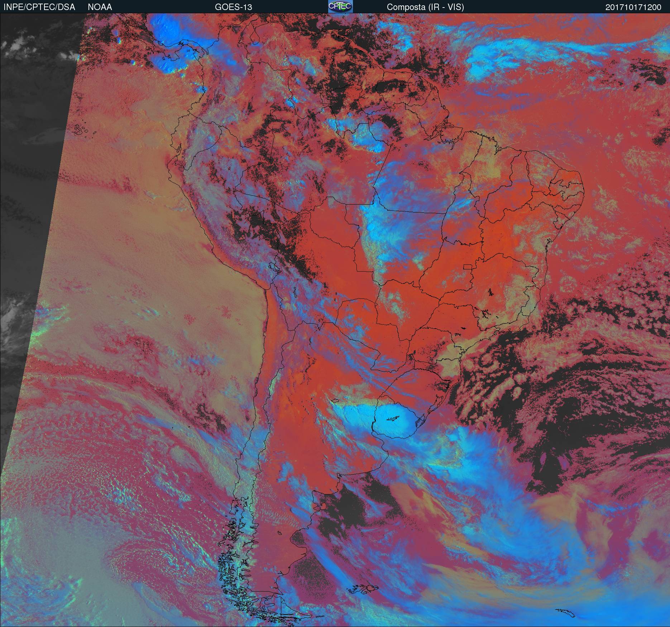Select the GOES-13 satellite label

pyautogui.click(x=233, y=7)
